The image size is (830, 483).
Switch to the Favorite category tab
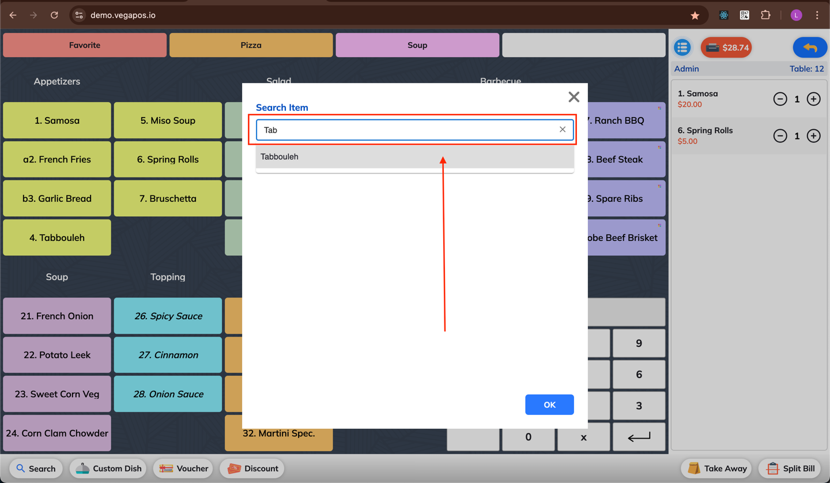tap(85, 45)
